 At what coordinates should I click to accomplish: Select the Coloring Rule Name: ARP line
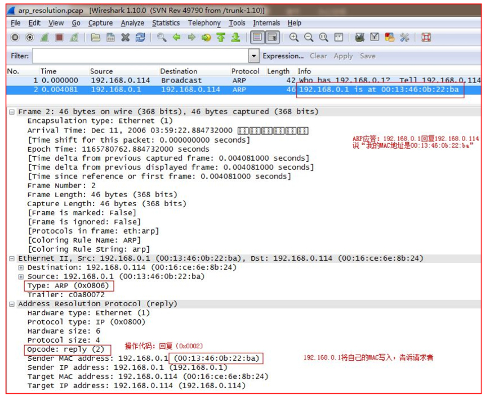[84, 240]
